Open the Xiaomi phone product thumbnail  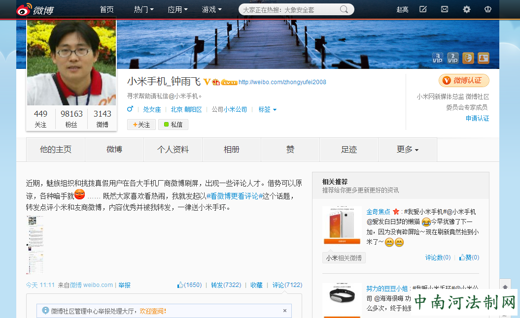point(342,225)
